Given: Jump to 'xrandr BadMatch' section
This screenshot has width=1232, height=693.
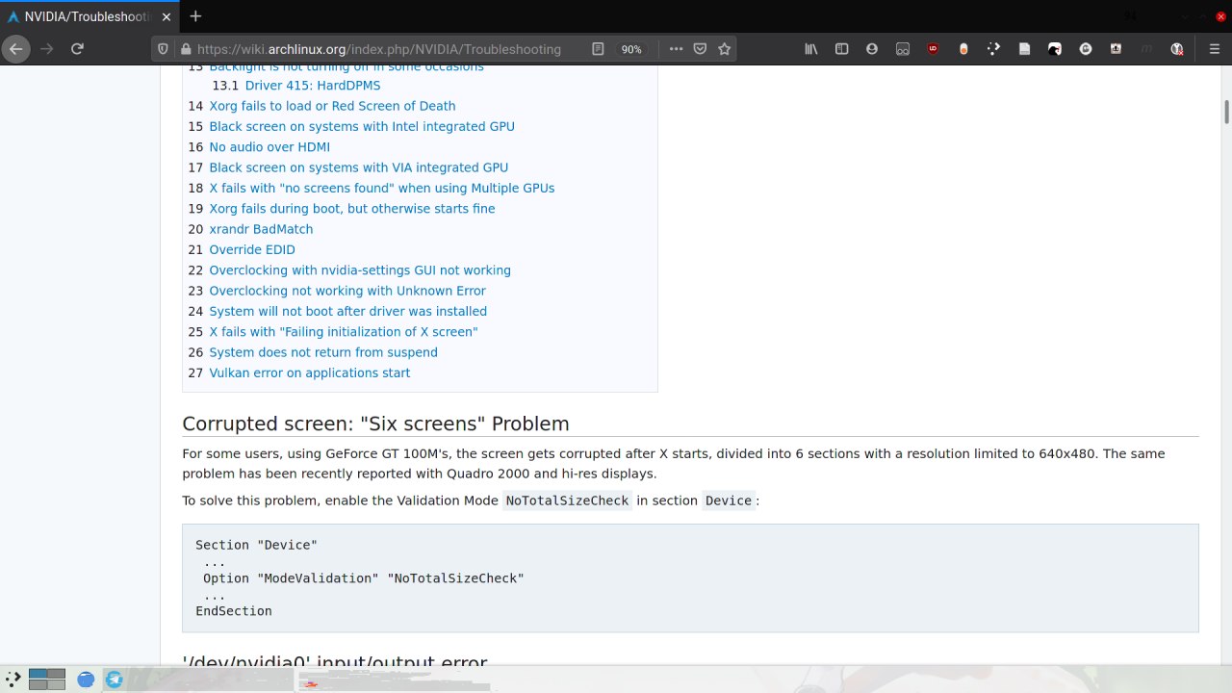Looking at the screenshot, I should 261,229.
